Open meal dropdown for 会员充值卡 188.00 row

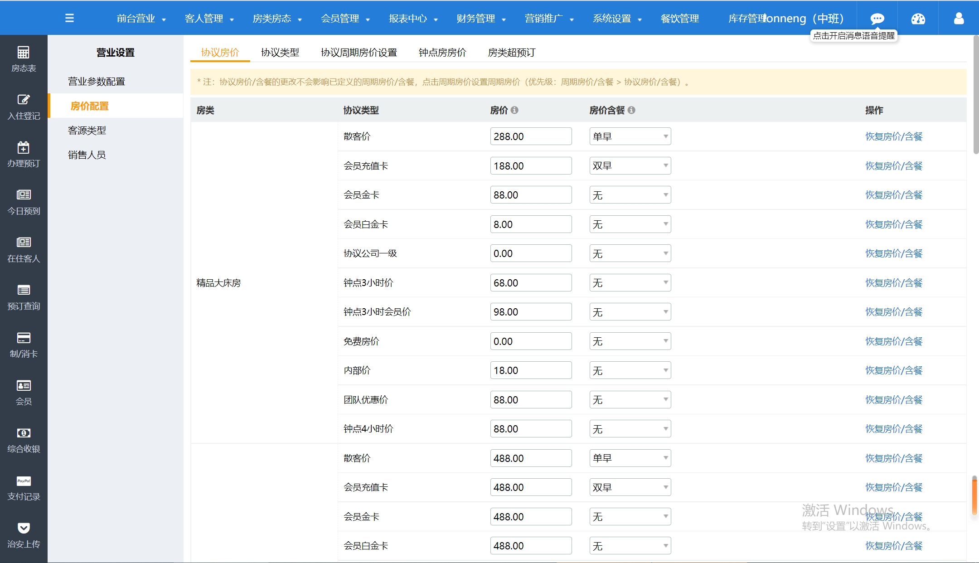[630, 166]
